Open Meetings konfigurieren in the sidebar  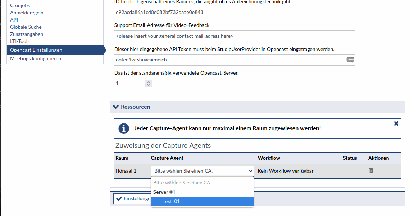36,59
